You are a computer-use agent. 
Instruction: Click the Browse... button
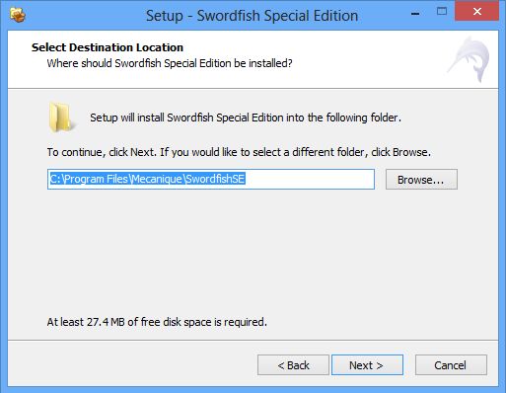point(421,180)
